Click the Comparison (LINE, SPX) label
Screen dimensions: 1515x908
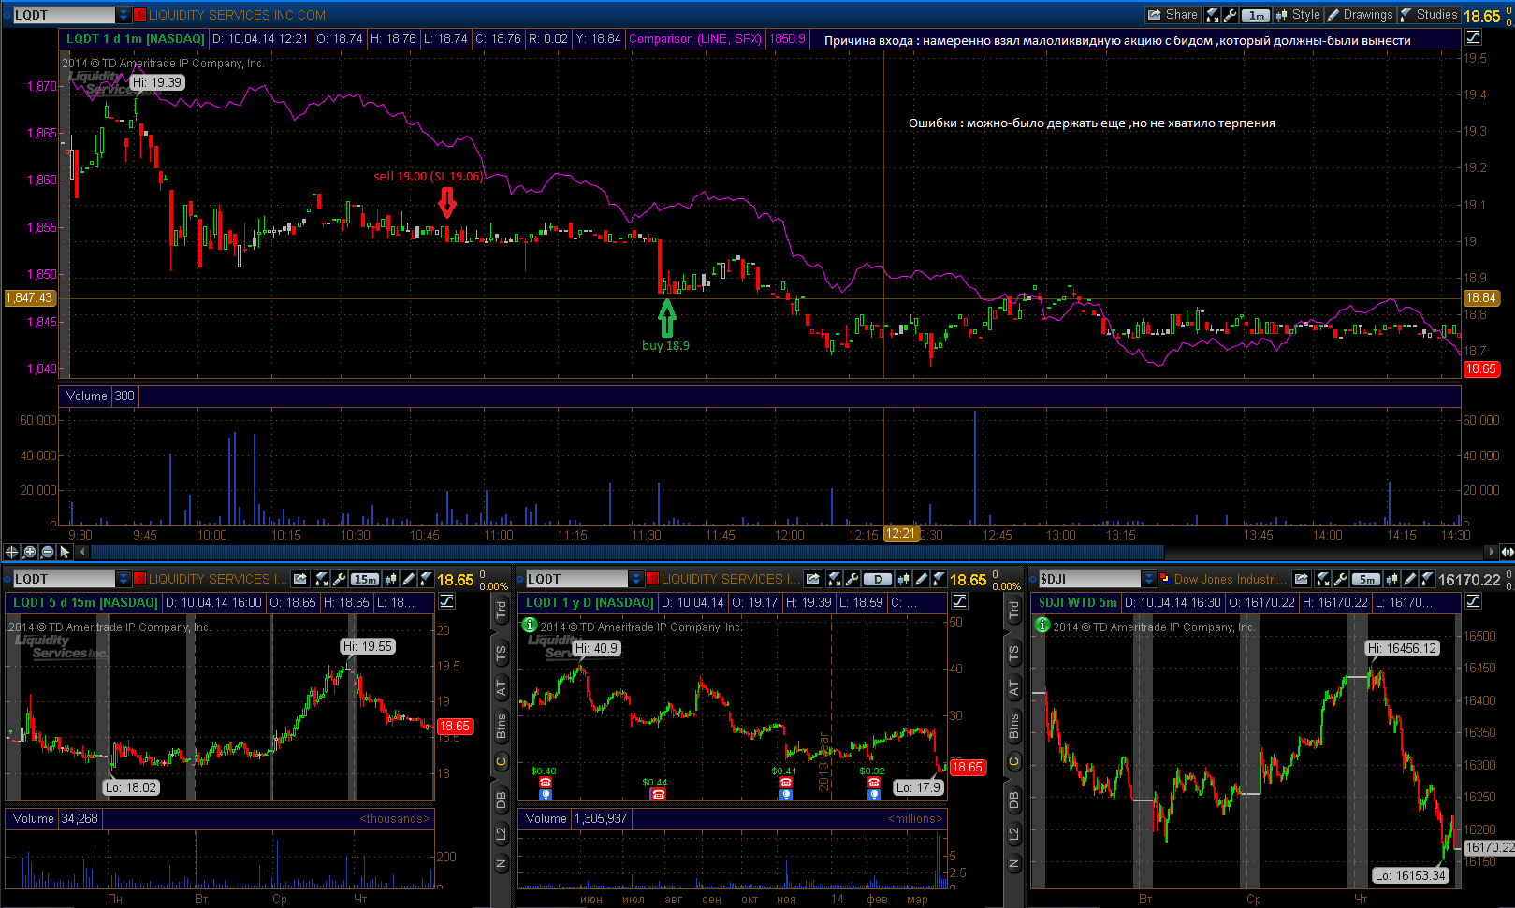694,39
